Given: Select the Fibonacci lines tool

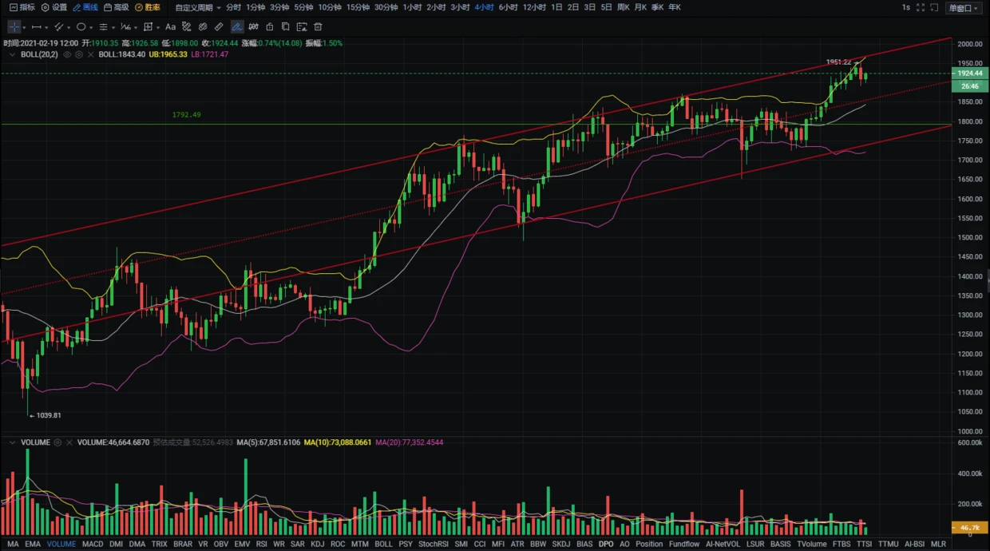Looking at the screenshot, I should [x=103, y=27].
